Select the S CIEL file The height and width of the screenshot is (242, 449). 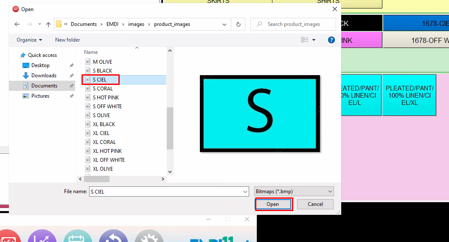coord(100,80)
